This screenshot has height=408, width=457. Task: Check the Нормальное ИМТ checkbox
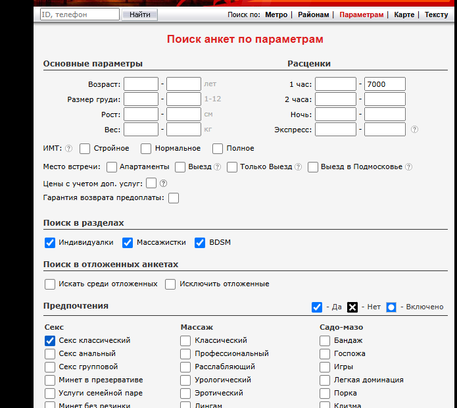click(146, 149)
